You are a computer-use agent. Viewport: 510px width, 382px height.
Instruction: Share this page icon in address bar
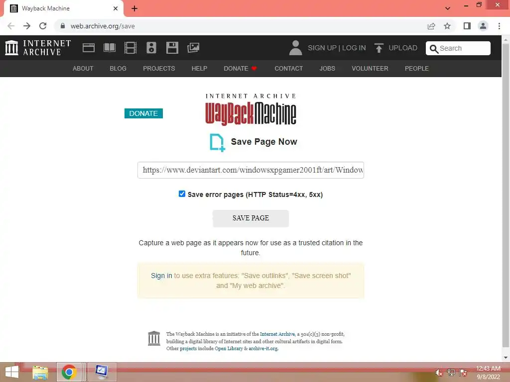pos(431,26)
